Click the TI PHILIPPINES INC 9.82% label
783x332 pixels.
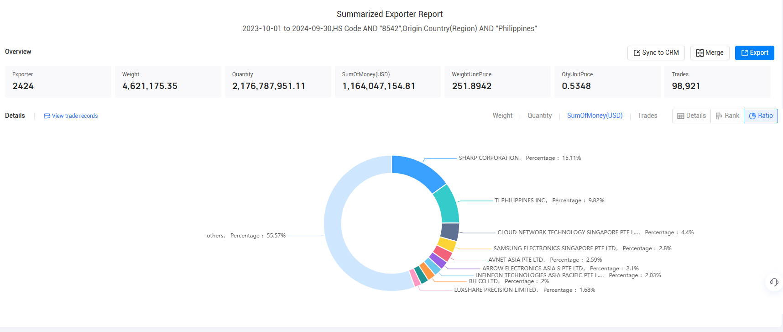coord(549,200)
